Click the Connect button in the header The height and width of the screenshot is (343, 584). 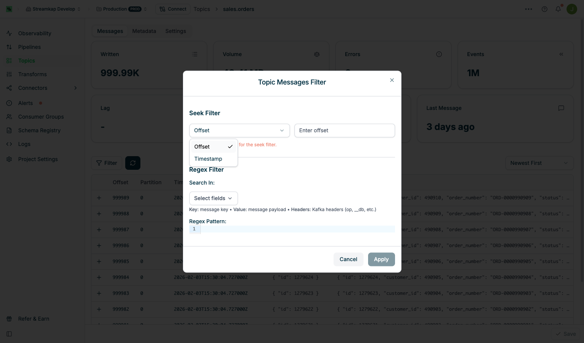(173, 9)
